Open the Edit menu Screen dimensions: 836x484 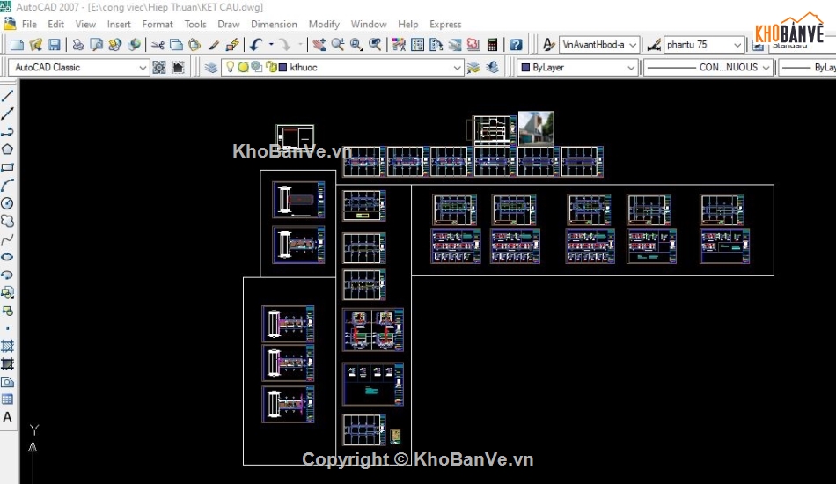coord(55,24)
